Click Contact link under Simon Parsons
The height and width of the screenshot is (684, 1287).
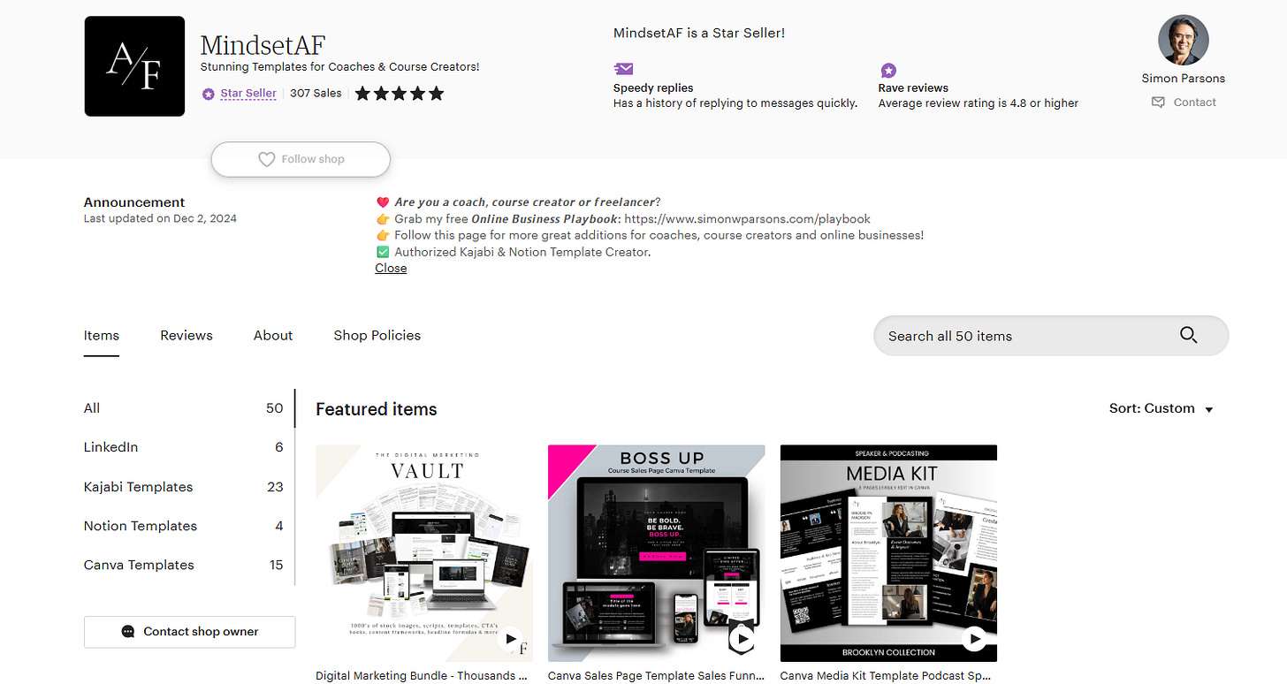click(1184, 103)
